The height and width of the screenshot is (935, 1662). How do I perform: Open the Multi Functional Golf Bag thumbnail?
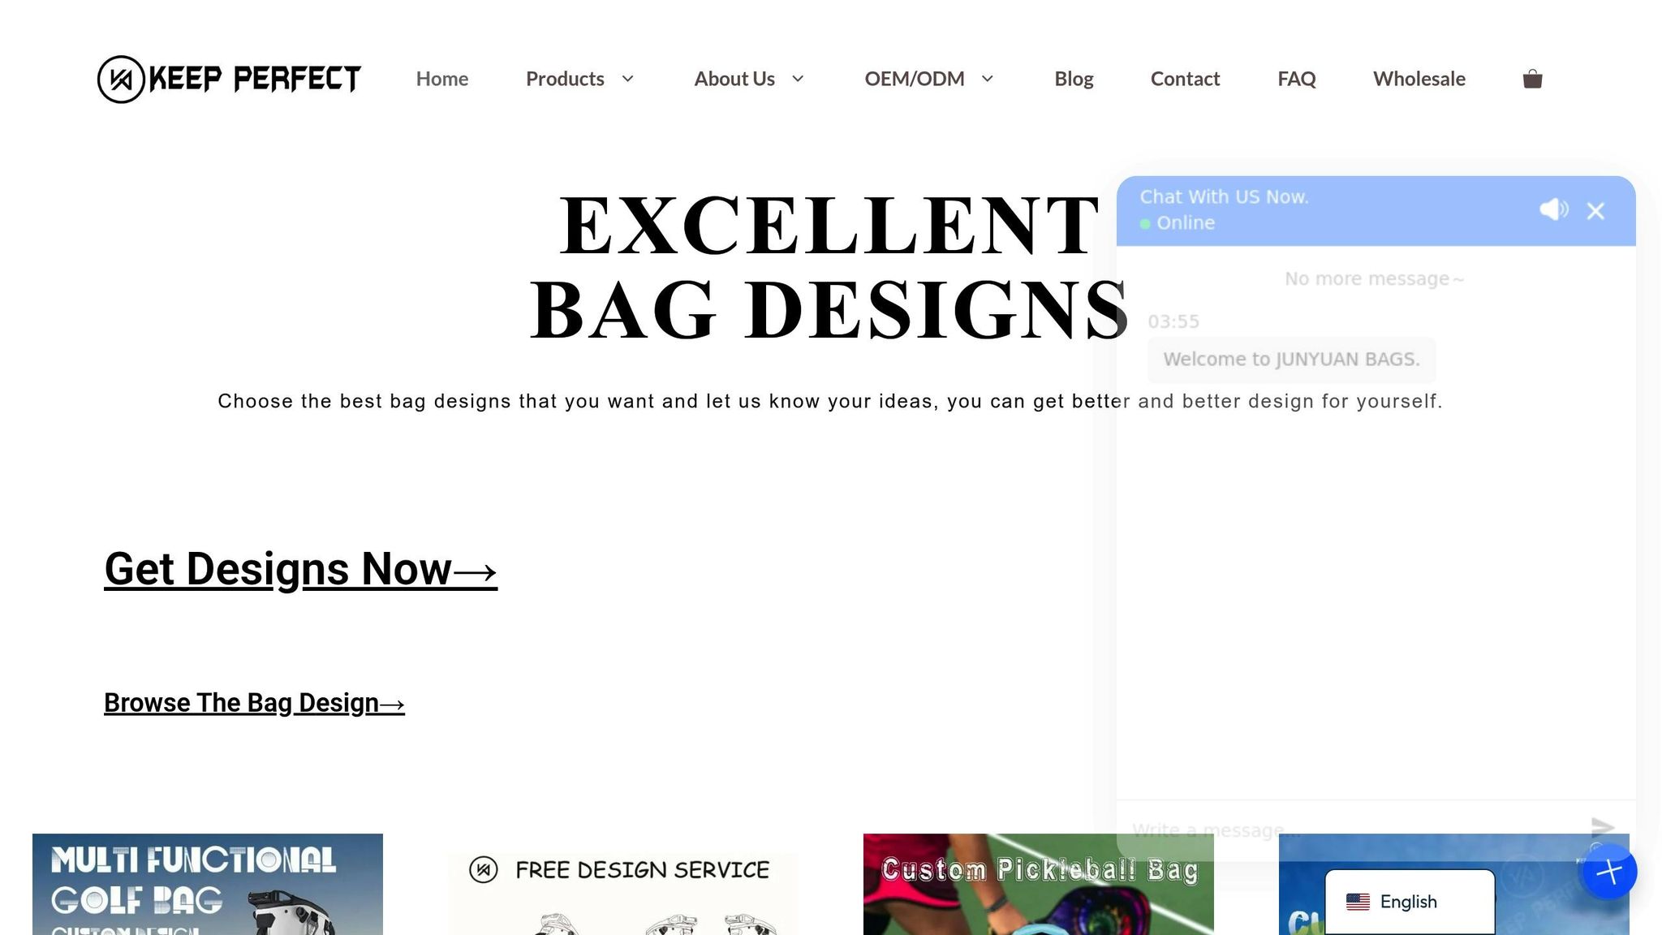click(x=208, y=884)
